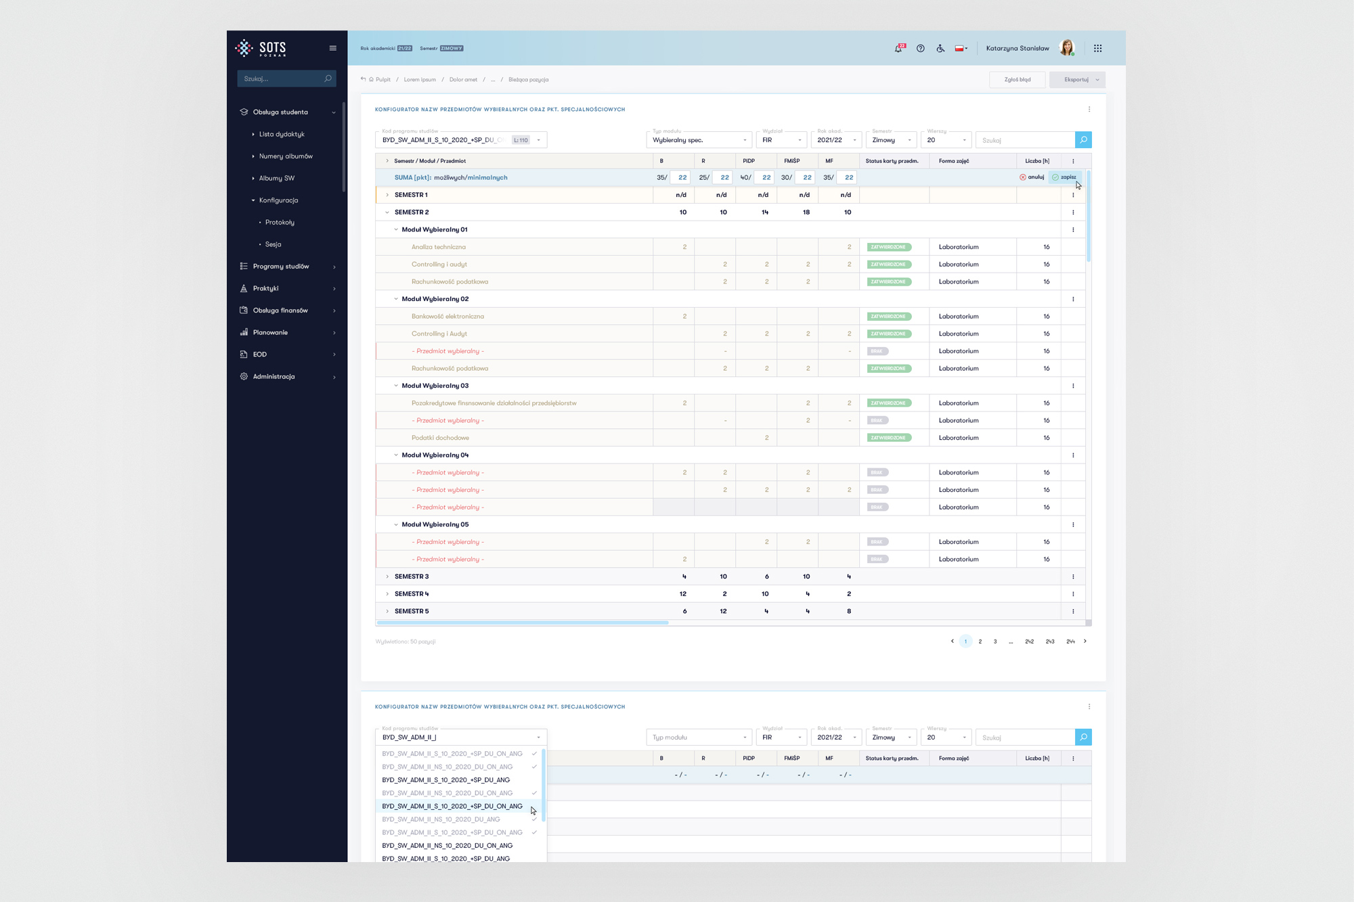Open the Typ modułu dropdown showing Wybieralny spec.
Image resolution: width=1354 pixels, height=902 pixels.
(x=699, y=140)
